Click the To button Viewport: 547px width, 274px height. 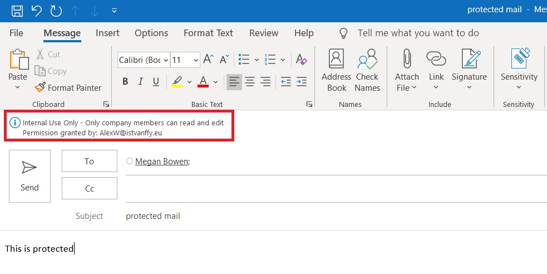coord(89,161)
